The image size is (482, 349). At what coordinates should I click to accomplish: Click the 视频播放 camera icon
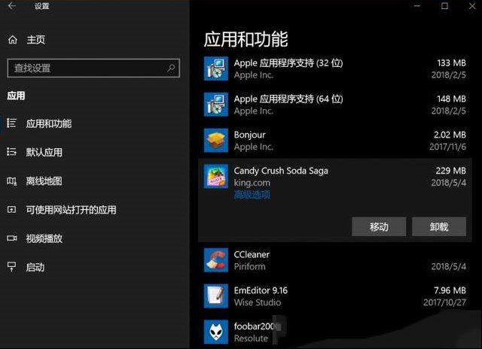tap(12, 238)
